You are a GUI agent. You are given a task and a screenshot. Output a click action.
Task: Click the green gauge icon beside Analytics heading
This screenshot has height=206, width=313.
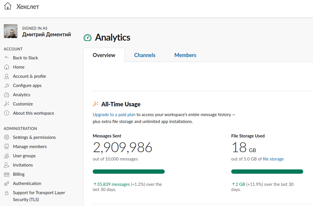88,37
